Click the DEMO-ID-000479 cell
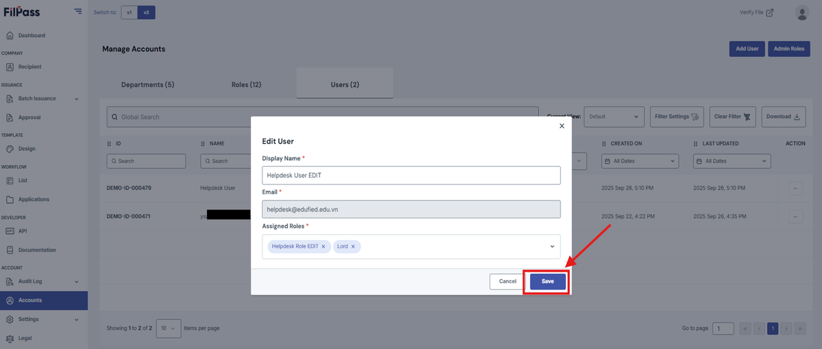 click(129, 188)
